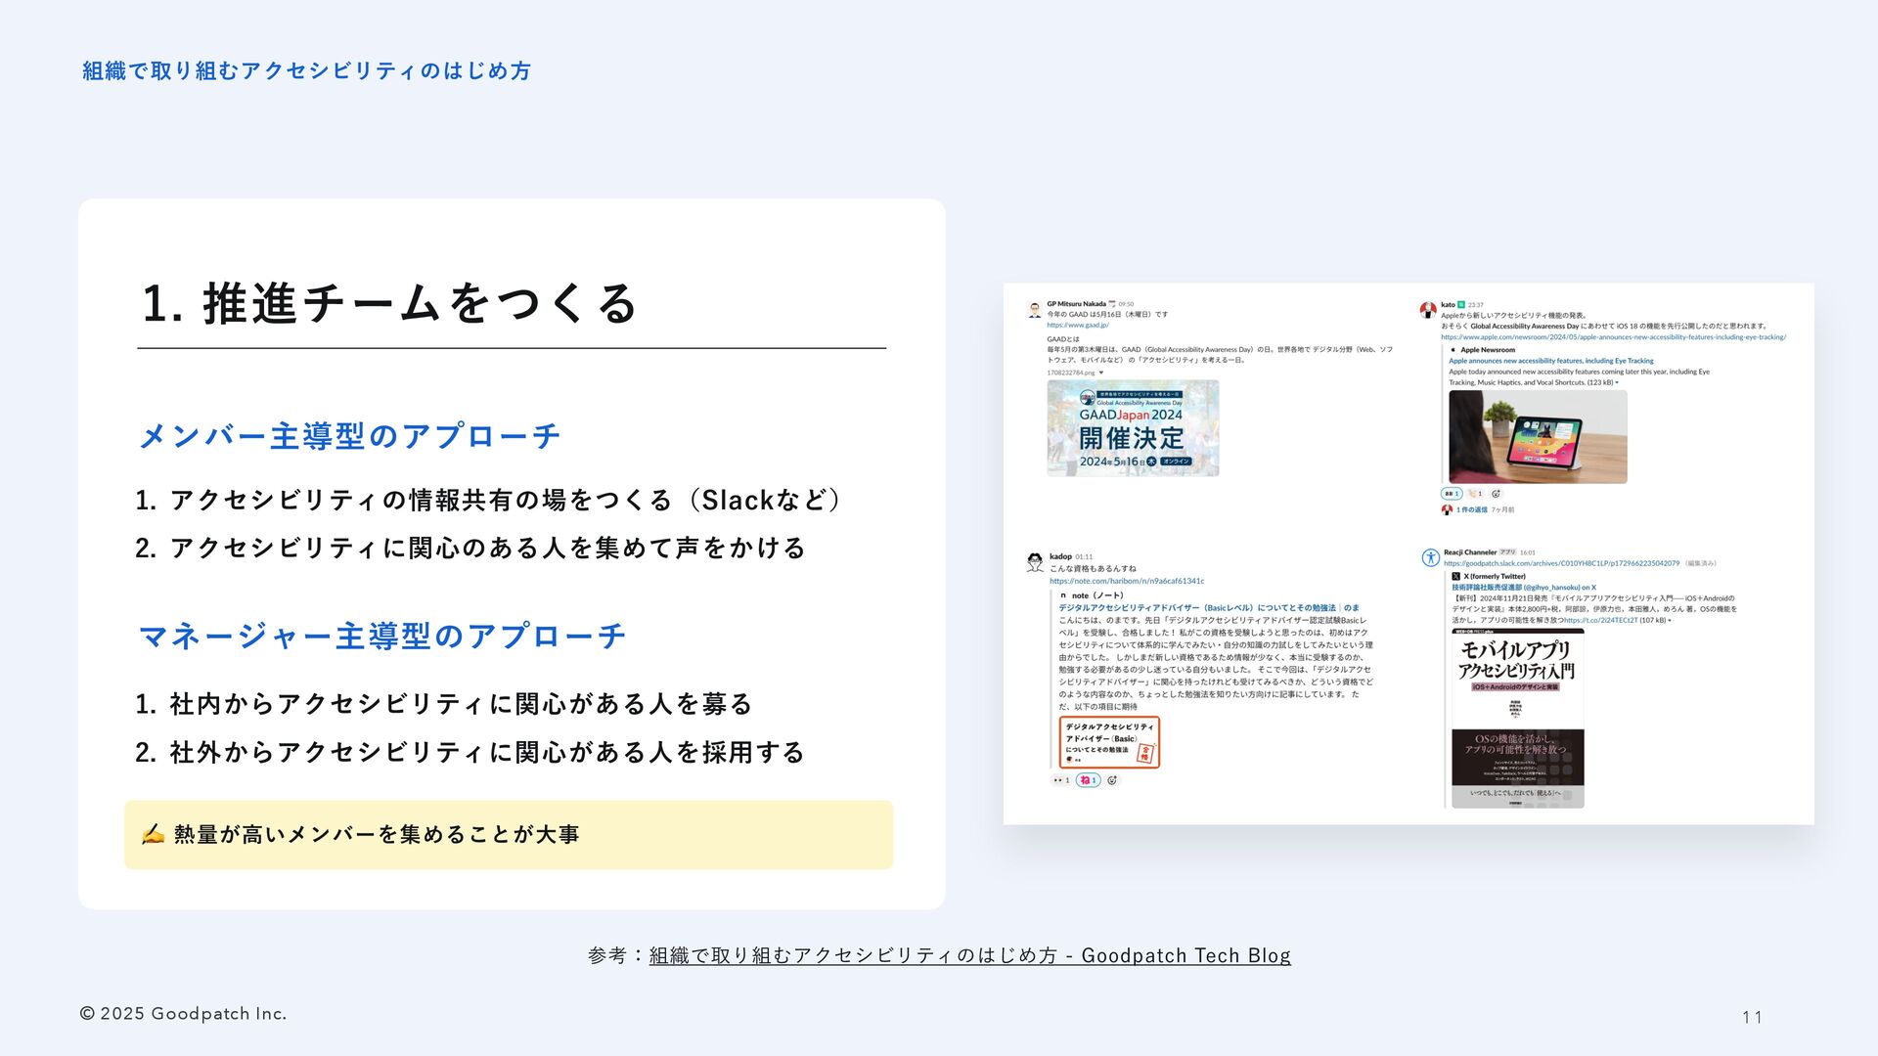Screen dimensions: 1878x1056
Task: Click GP Mitsuru Nakada's avatar in Slack
Action: coord(1034,310)
